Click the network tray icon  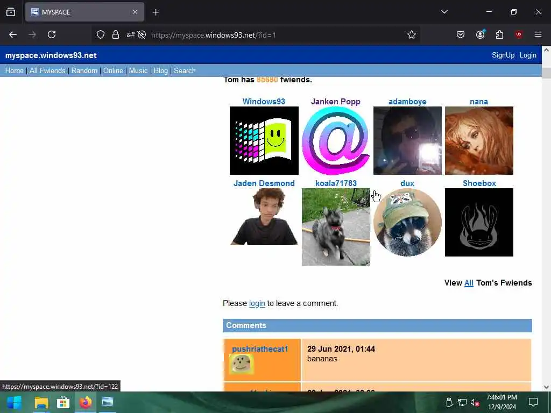[x=462, y=402]
